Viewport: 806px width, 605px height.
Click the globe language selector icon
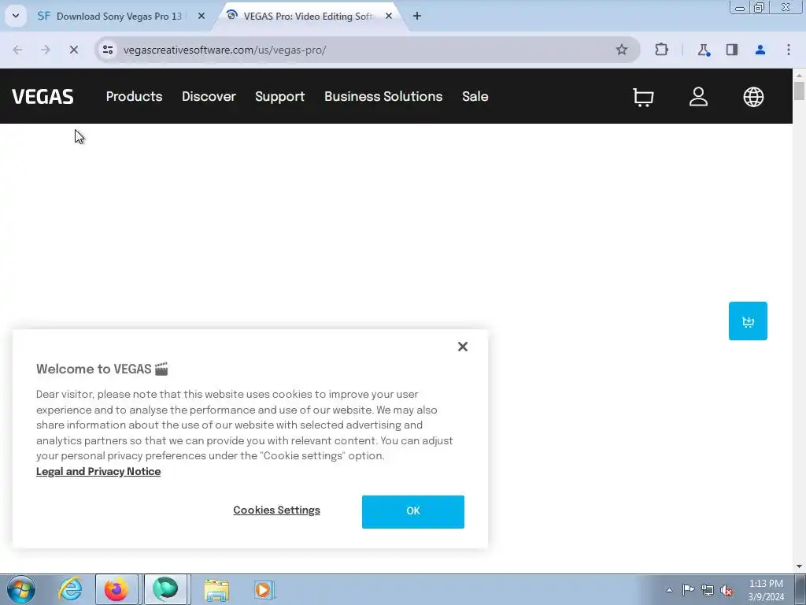click(753, 97)
